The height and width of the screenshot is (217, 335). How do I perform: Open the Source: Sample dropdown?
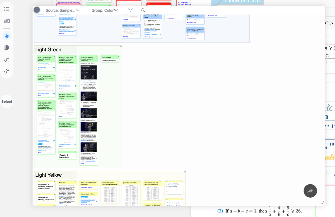pos(63,10)
